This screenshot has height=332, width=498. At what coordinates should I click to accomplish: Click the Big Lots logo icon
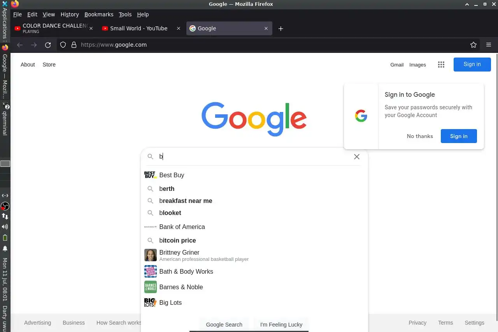[150, 302]
